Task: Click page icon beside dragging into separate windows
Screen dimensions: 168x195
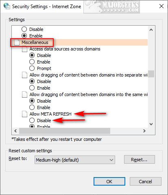Action: [x=24, y=75]
